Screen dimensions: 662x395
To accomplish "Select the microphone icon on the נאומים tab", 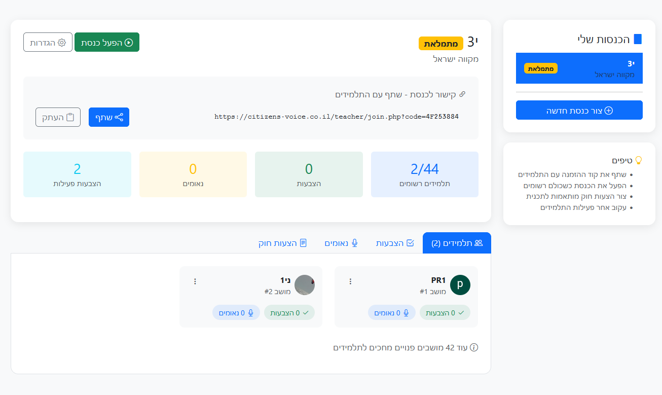I will point(355,243).
